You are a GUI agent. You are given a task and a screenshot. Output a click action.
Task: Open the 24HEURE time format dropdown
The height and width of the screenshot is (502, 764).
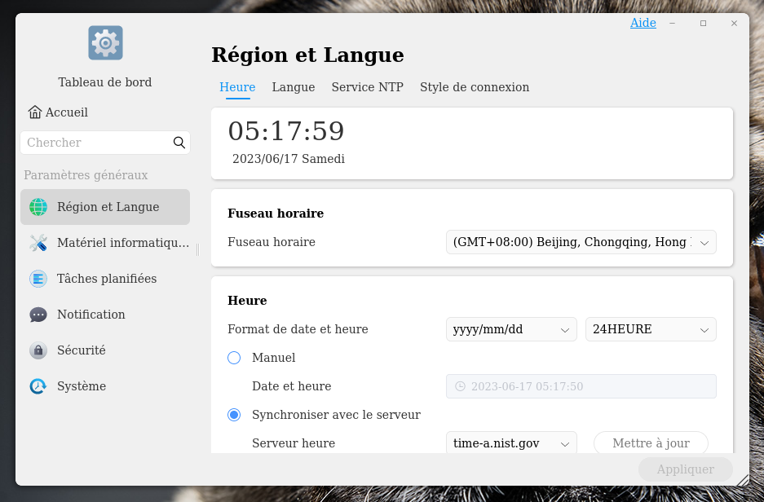tap(651, 329)
